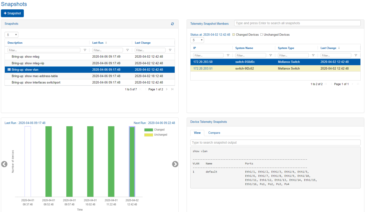The width and height of the screenshot is (365, 212).
Task: Toggle the Changed Devices checkbox
Action: 233,35
